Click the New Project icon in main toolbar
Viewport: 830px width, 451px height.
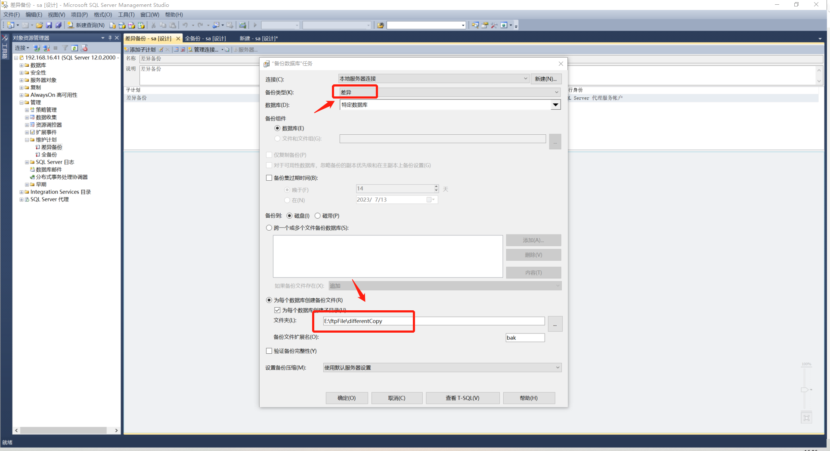10,25
